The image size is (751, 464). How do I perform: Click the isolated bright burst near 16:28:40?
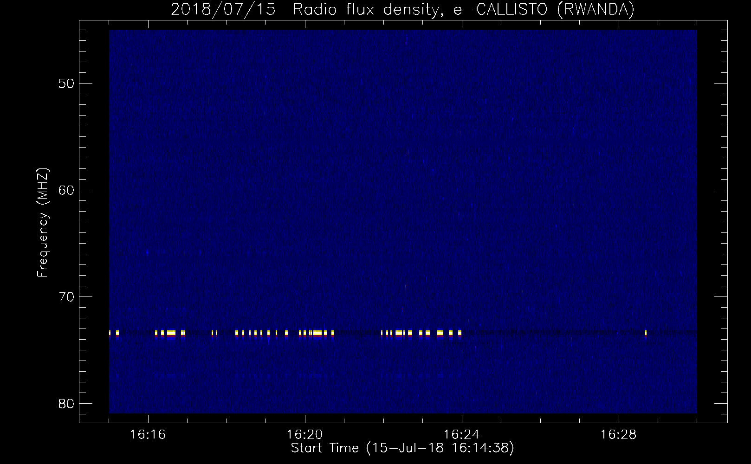(x=646, y=333)
